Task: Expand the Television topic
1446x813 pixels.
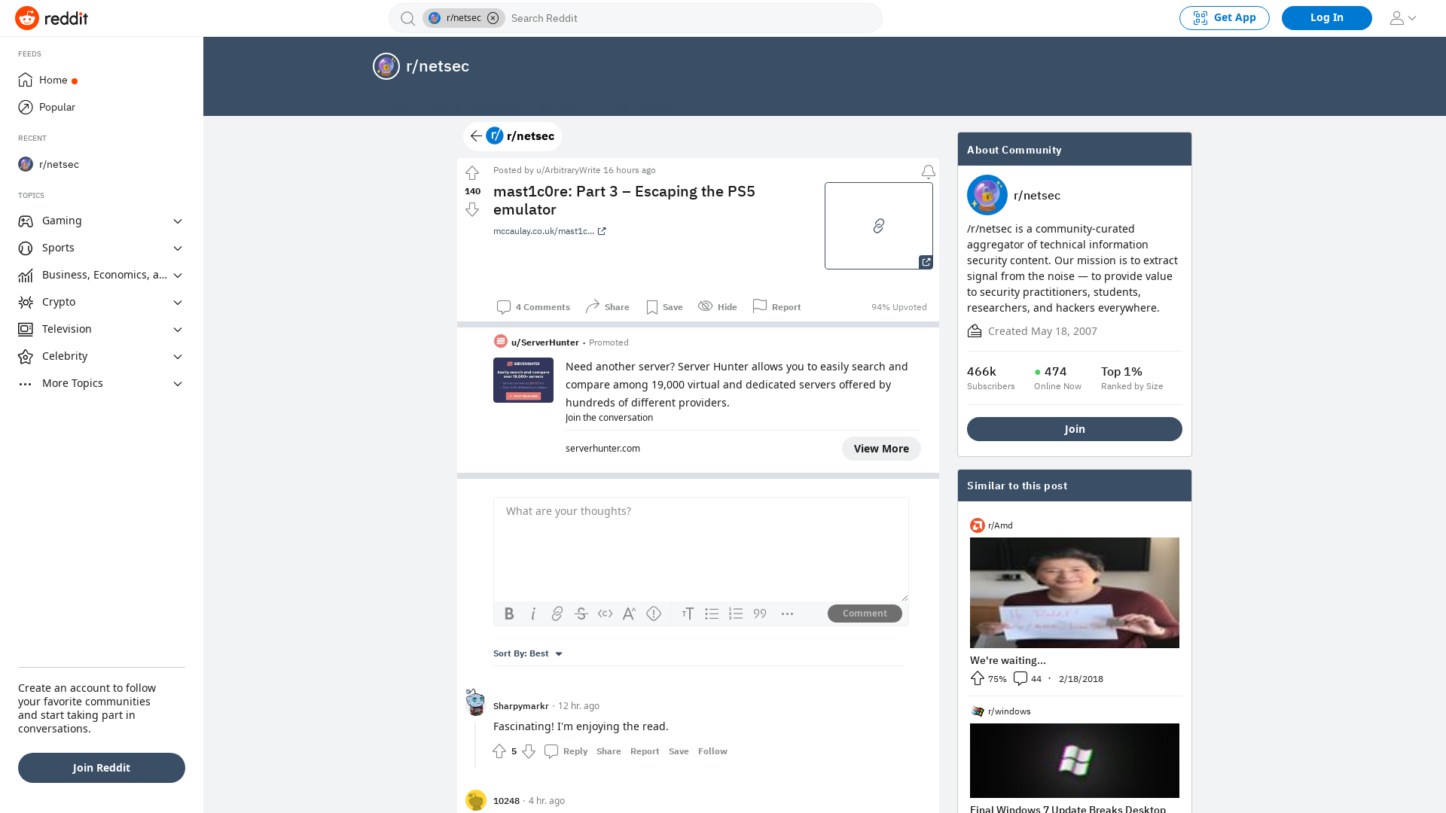Action: point(102,329)
